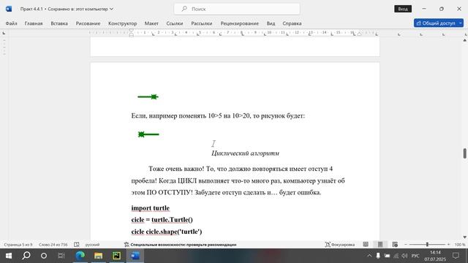
Task: Click the РУС input language indicator
Action: 415,256
